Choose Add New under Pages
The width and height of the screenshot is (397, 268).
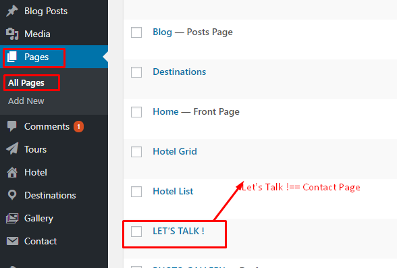pos(26,101)
